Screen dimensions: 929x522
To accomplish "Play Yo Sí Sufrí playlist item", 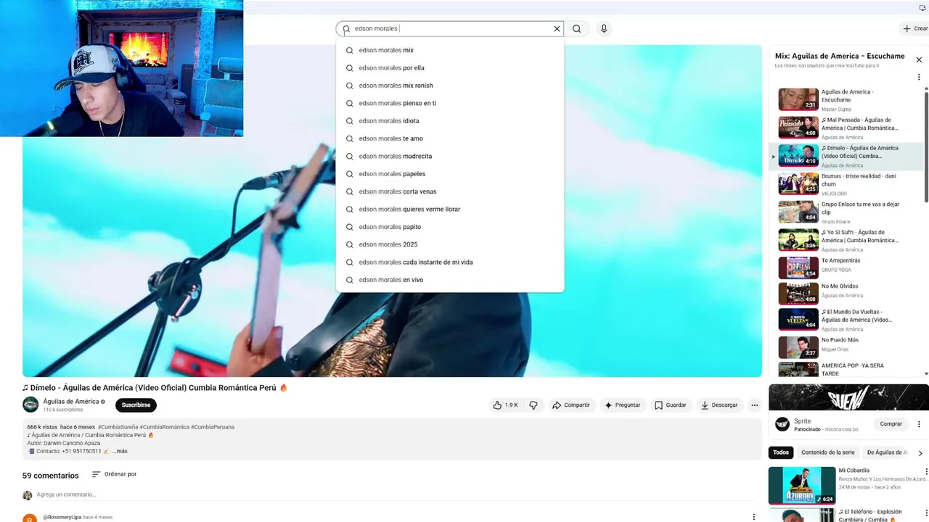I will (848, 240).
